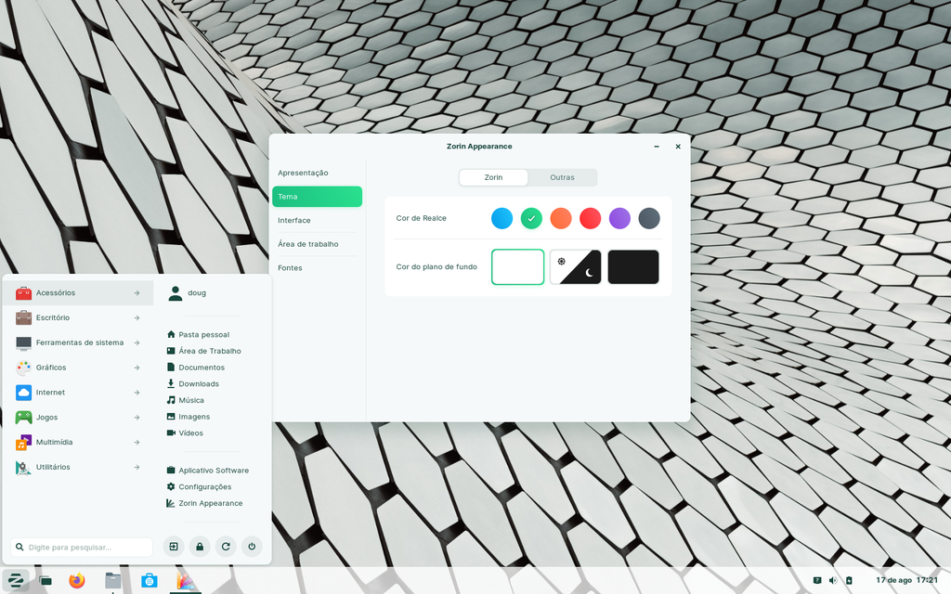Click the doug user avatar icon
Viewport: 951px width, 594px height.
coord(176,293)
